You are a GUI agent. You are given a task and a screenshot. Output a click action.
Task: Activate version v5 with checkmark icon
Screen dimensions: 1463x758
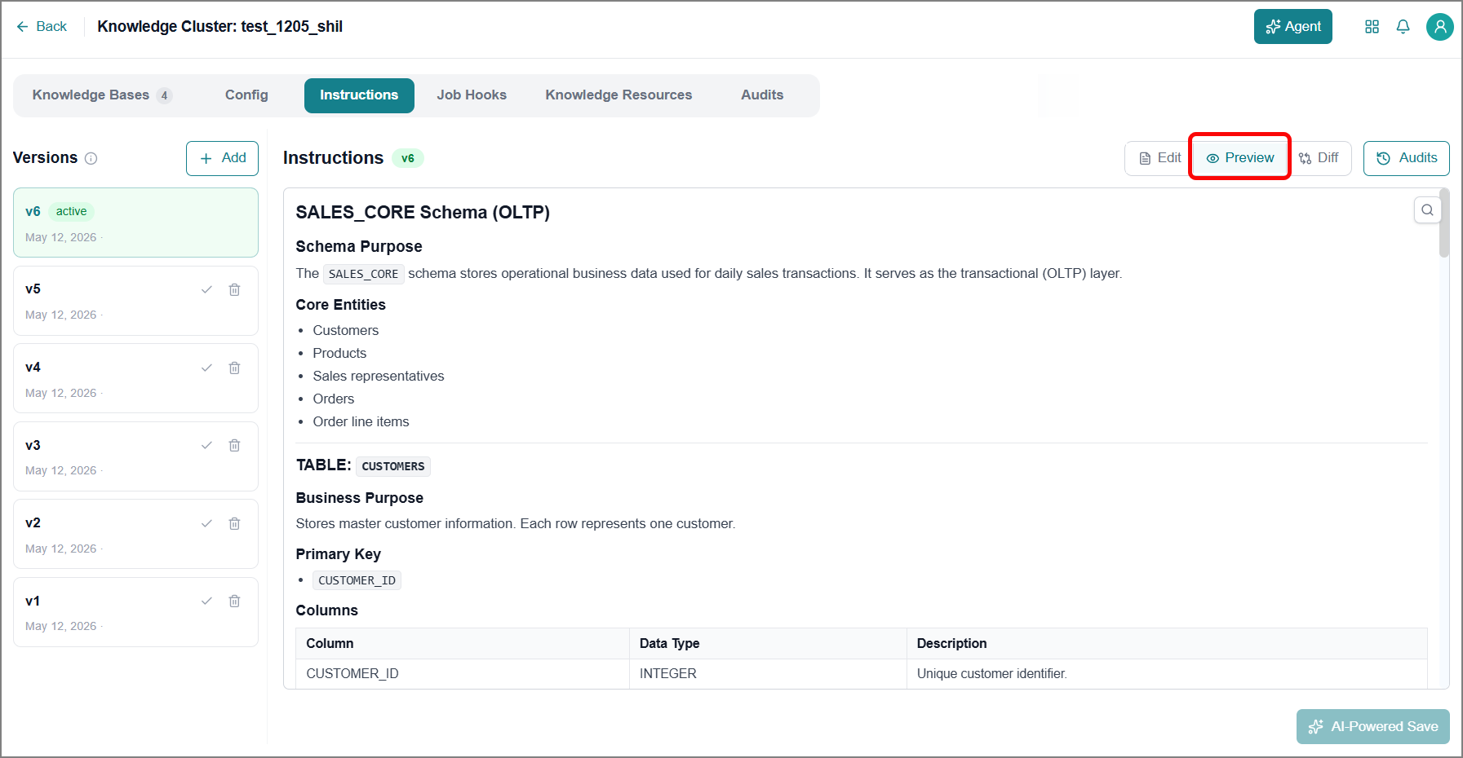206,289
